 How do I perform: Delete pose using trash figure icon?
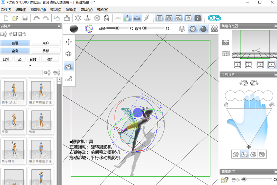pos(57,73)
